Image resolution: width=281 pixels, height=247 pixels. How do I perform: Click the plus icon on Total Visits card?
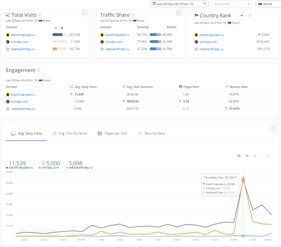pos(85,13)
